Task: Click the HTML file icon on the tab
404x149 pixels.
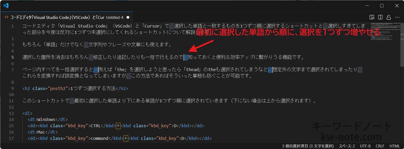Action: pos(7,18)
